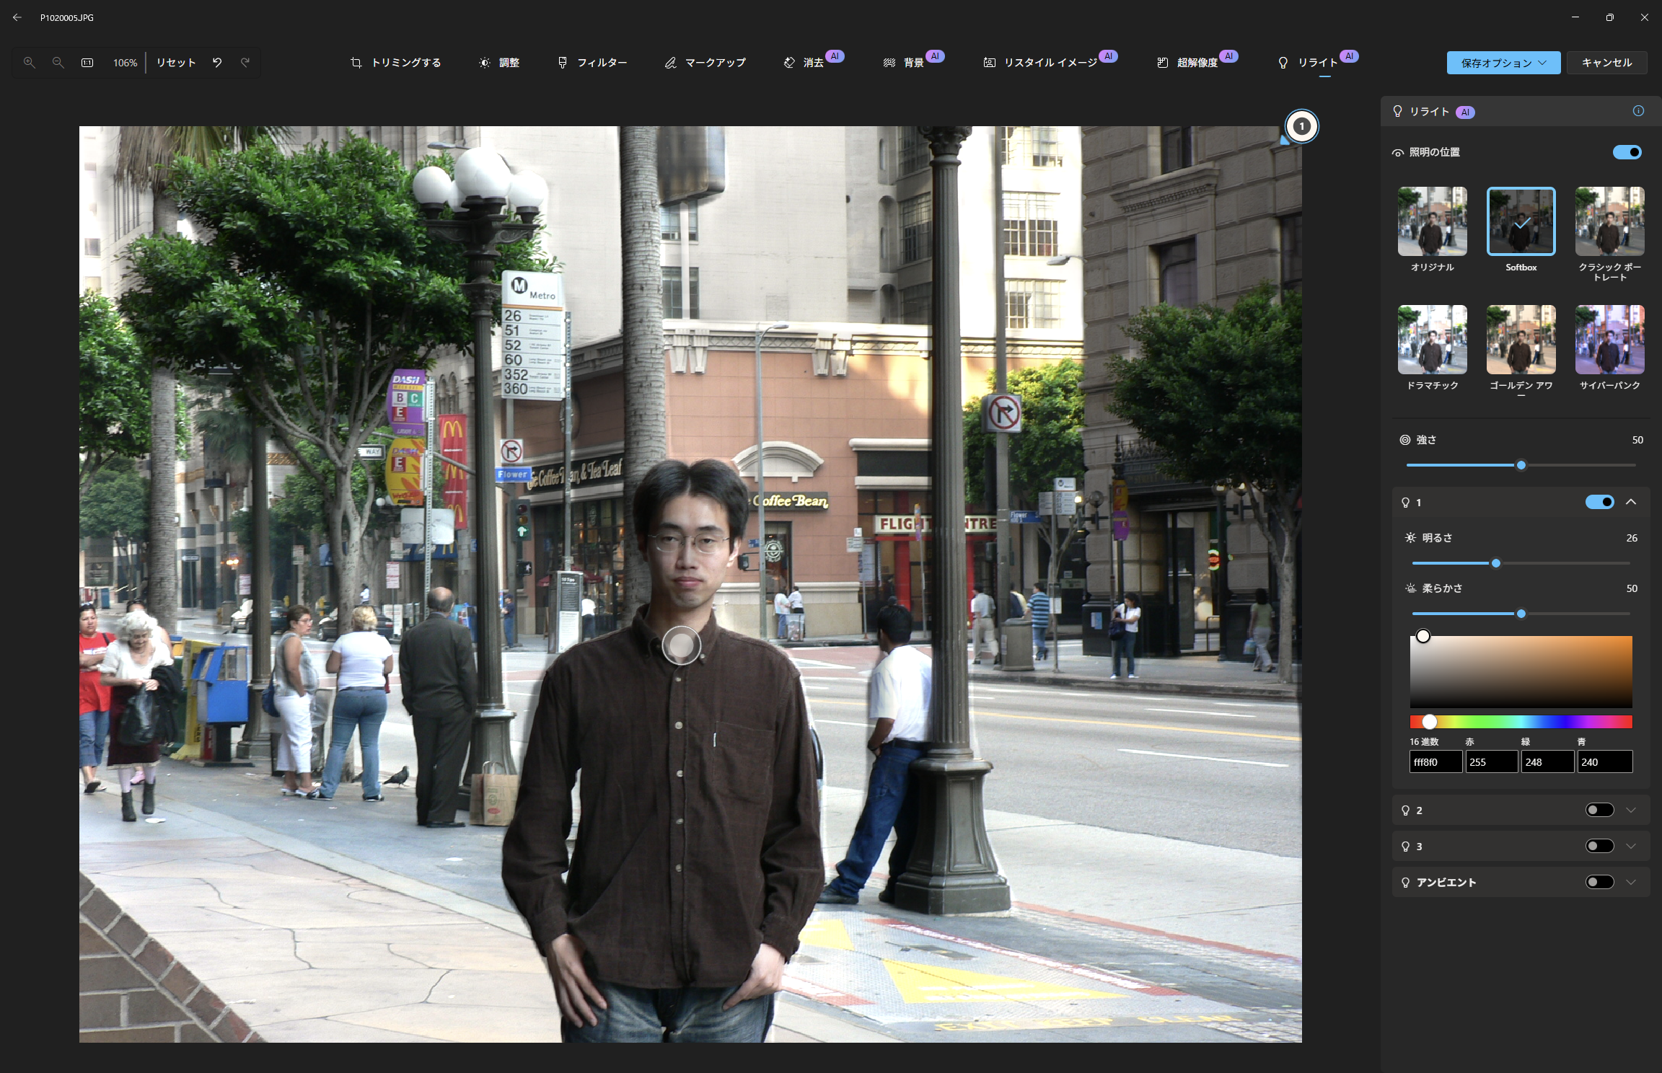Toggle the 照明の位置 switch off

tap(1627, 152)
